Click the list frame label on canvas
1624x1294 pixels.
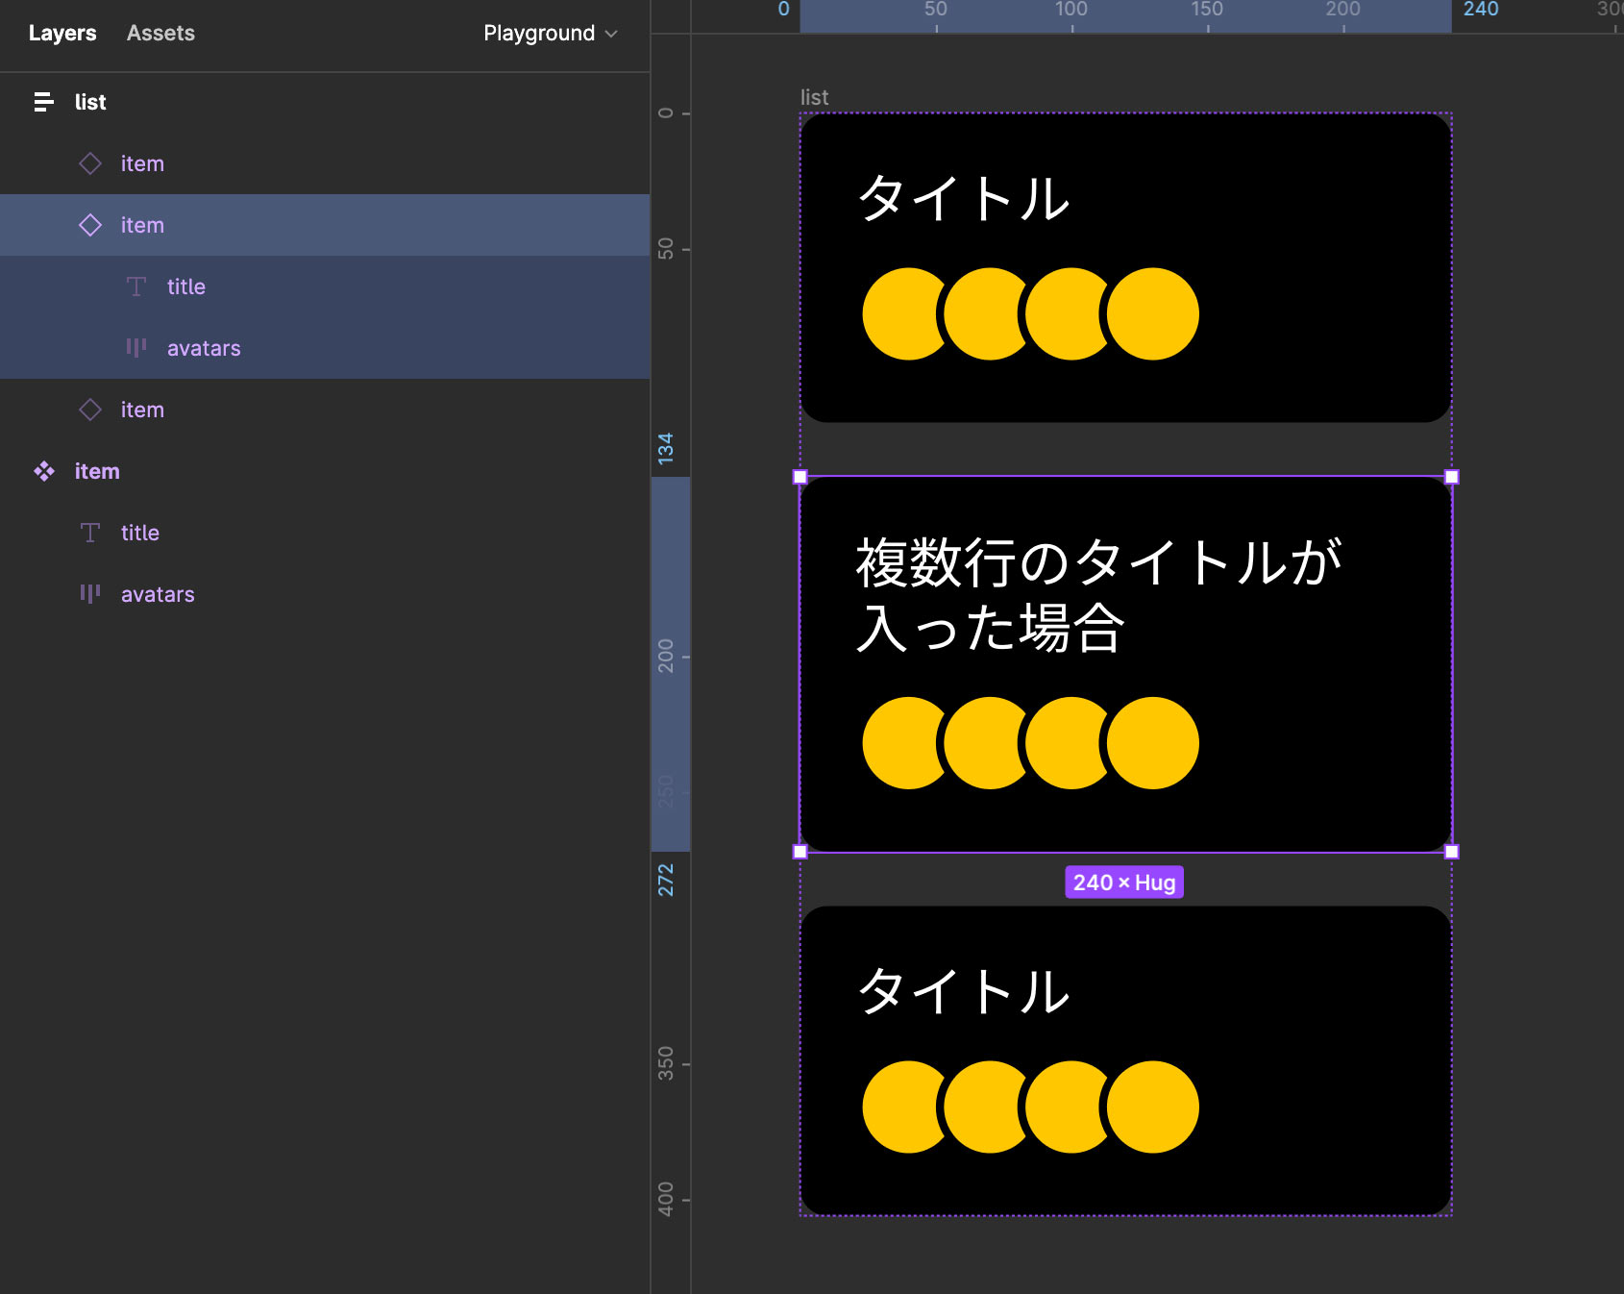coord(814,97)
